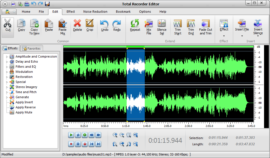Select Apply Invert in effects tree
The height and width of the screenshot is (158, 270).
[24, 102]
